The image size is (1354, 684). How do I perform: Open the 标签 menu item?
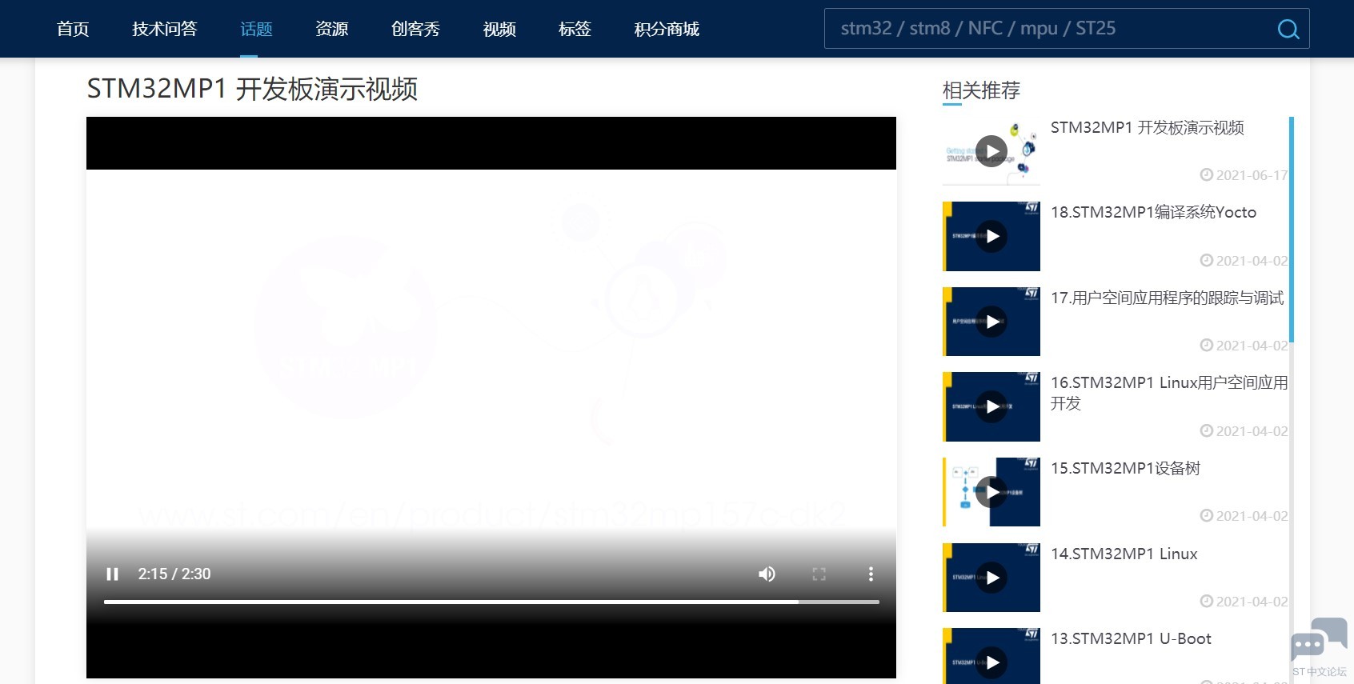tap(575, 29)
